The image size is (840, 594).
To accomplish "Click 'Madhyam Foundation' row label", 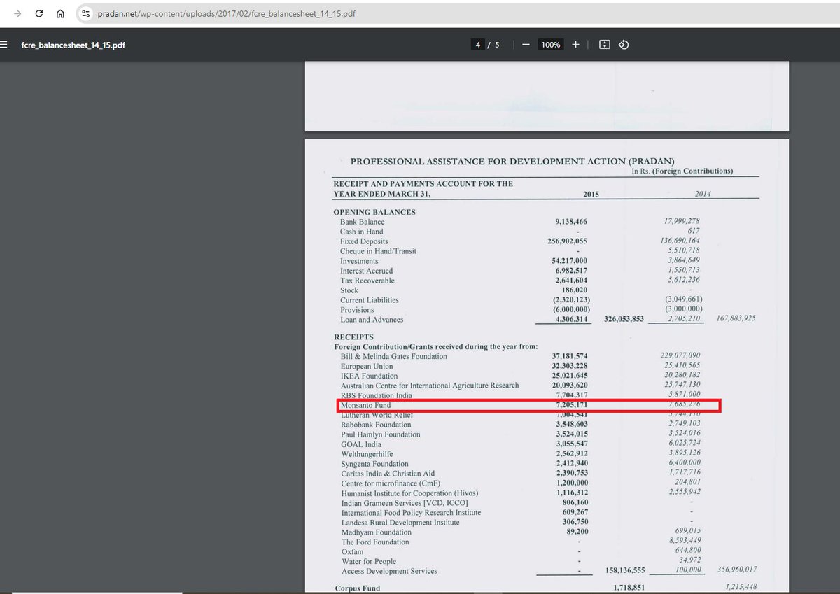I will pos(376,532).
